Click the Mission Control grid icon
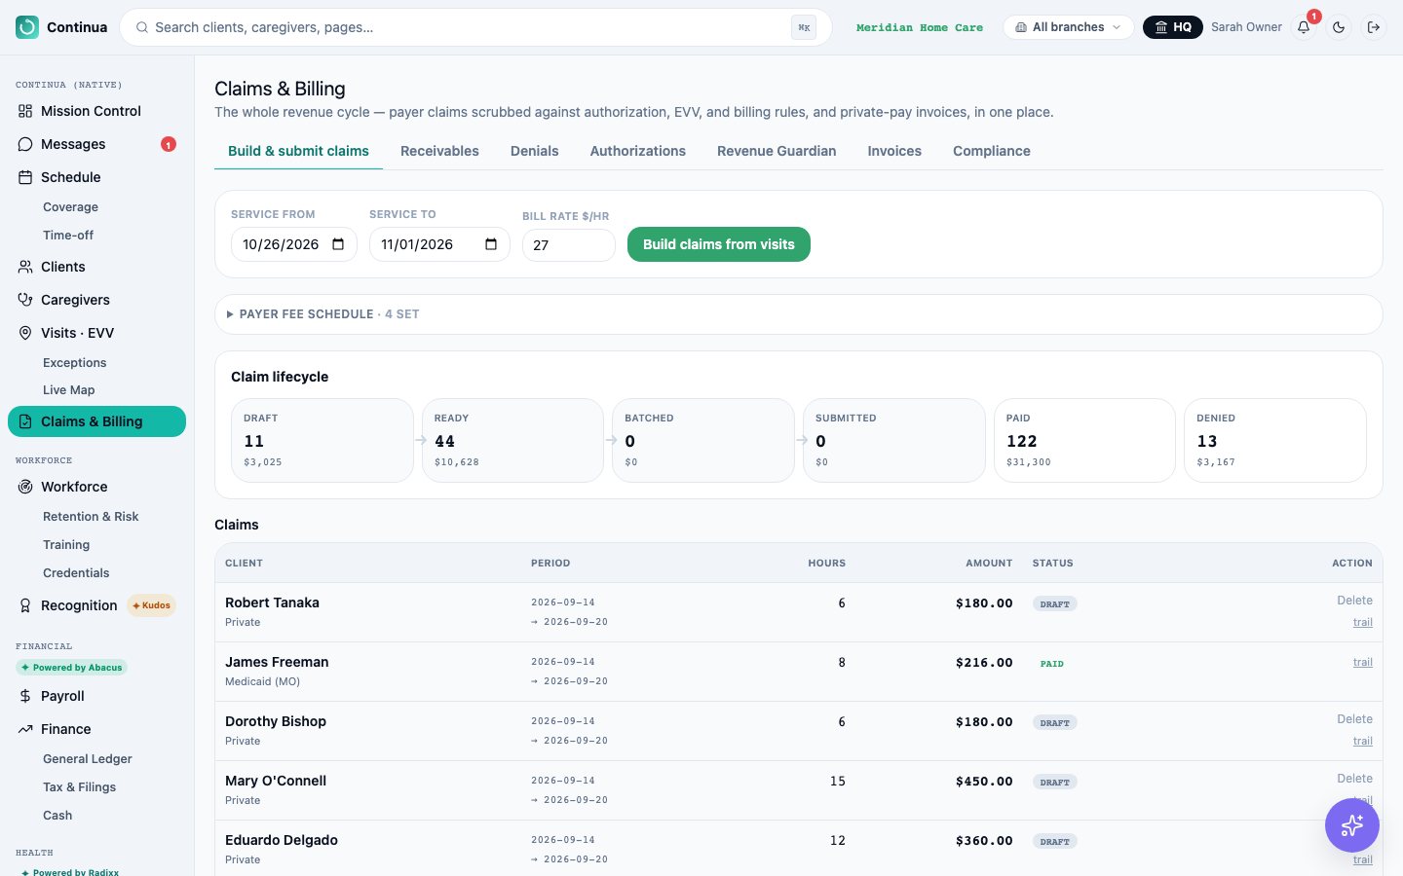The height and width of the screenshot is (876, 1403). coord(25,111)
